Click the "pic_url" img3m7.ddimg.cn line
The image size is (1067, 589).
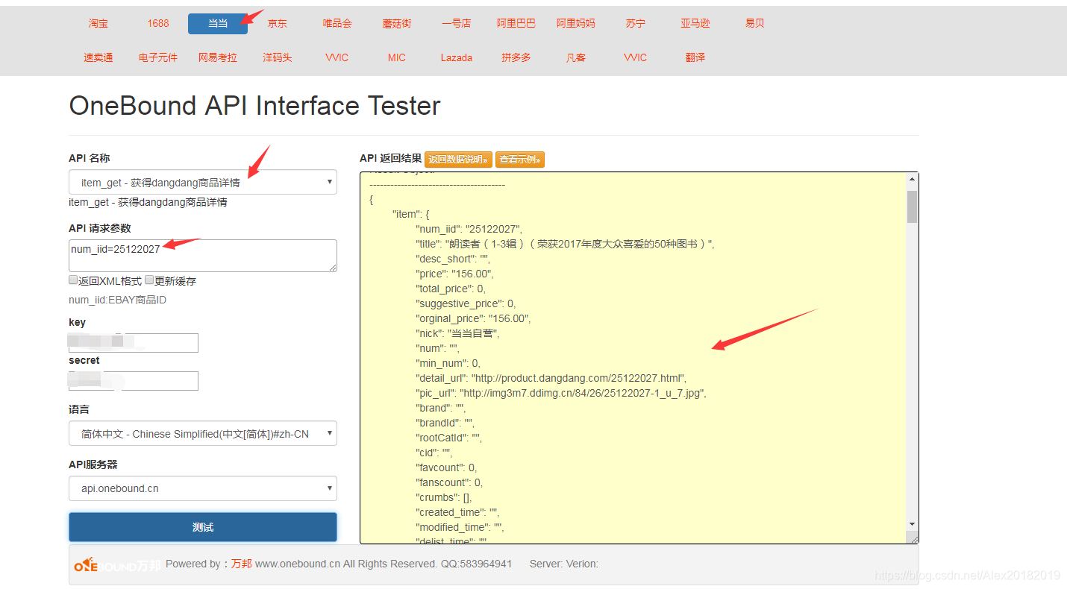point(561,393)
